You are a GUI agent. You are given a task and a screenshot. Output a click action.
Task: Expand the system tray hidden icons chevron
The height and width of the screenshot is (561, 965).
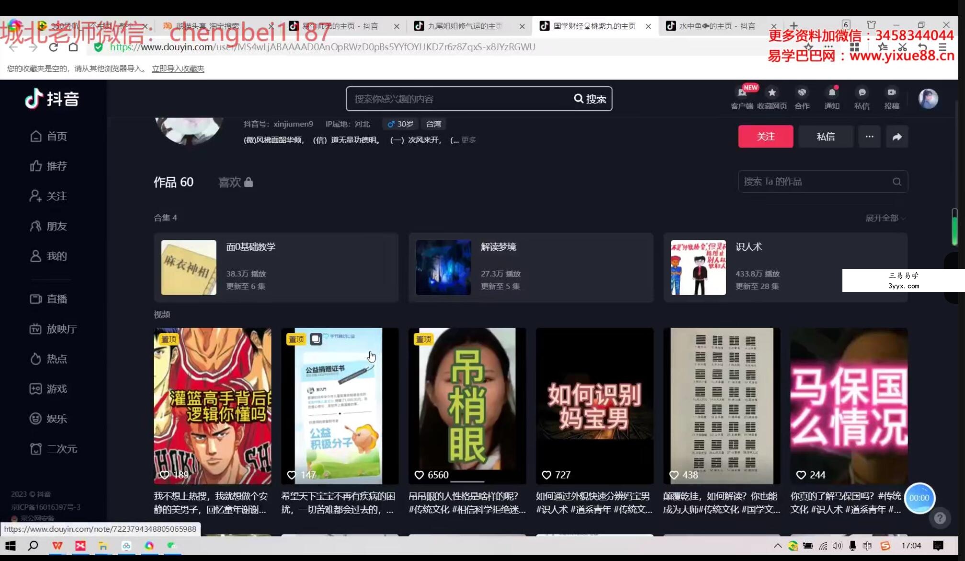click(778, 546)
